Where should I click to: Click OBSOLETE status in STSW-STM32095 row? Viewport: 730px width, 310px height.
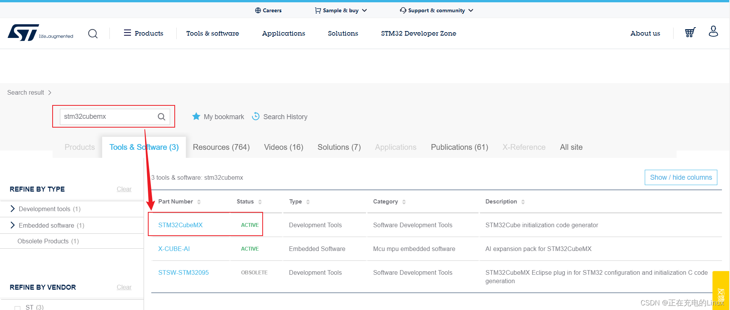click(x=254, y=272)
